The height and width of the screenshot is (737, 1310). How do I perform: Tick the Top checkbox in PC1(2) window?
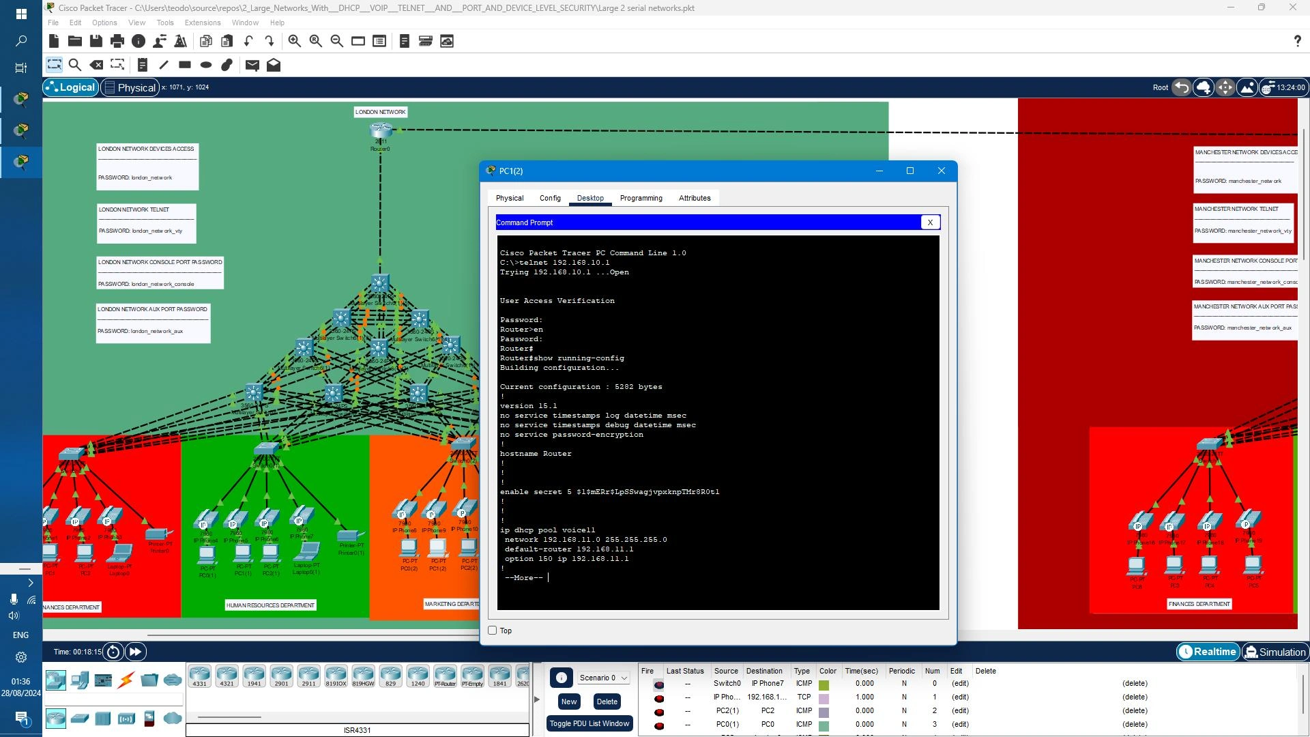click(x=493, y=631)
